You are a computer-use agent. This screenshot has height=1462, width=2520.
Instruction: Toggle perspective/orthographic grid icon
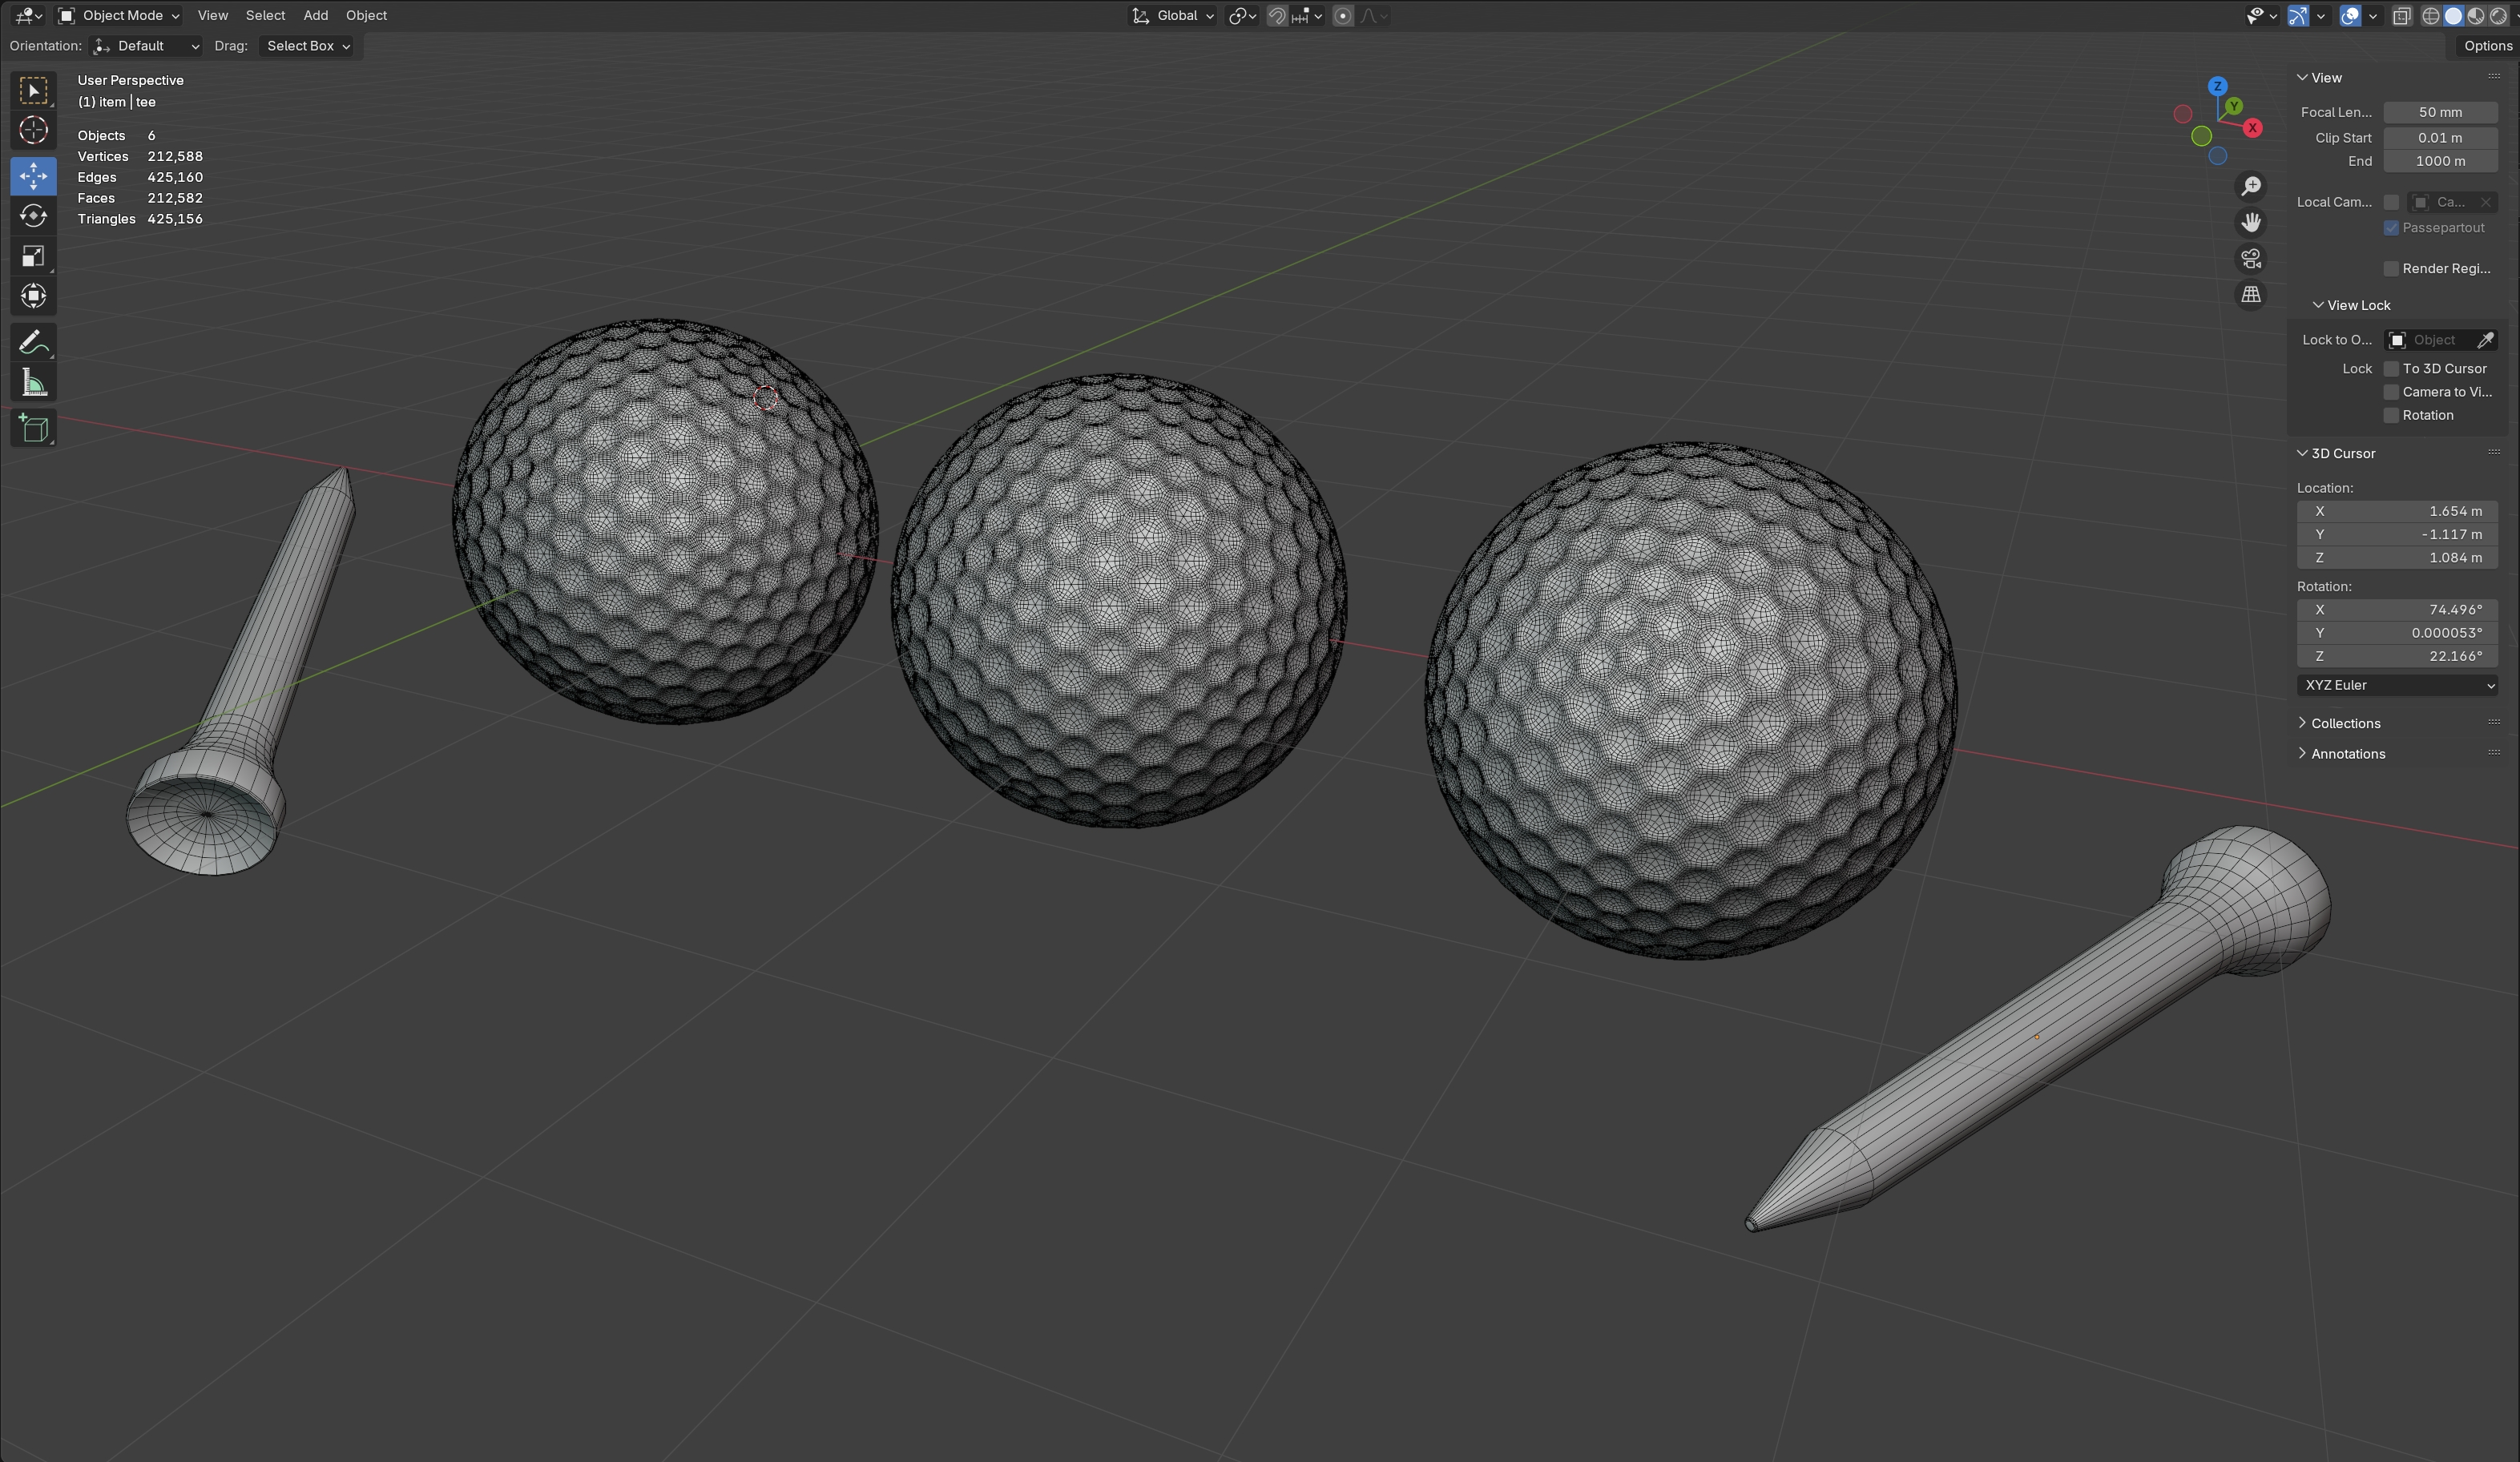click(2250, 295)
